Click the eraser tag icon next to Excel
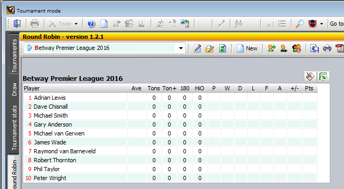344x189 pixels. pyautogui.click(x=310, y=77)
